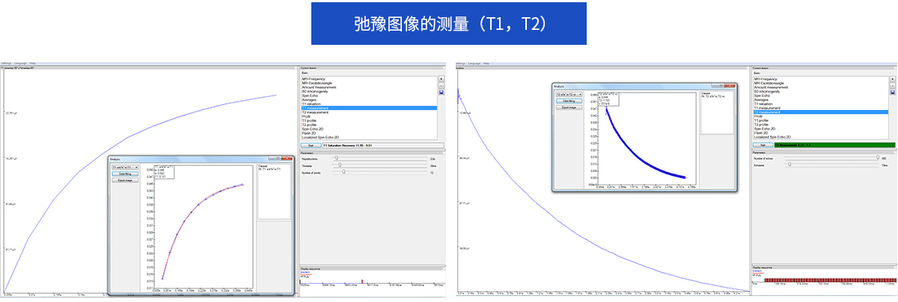Image resolution: width=898 pixels, height=302 pixels.
Task: Open the Help menu in the left window
Action: (33, 64)
